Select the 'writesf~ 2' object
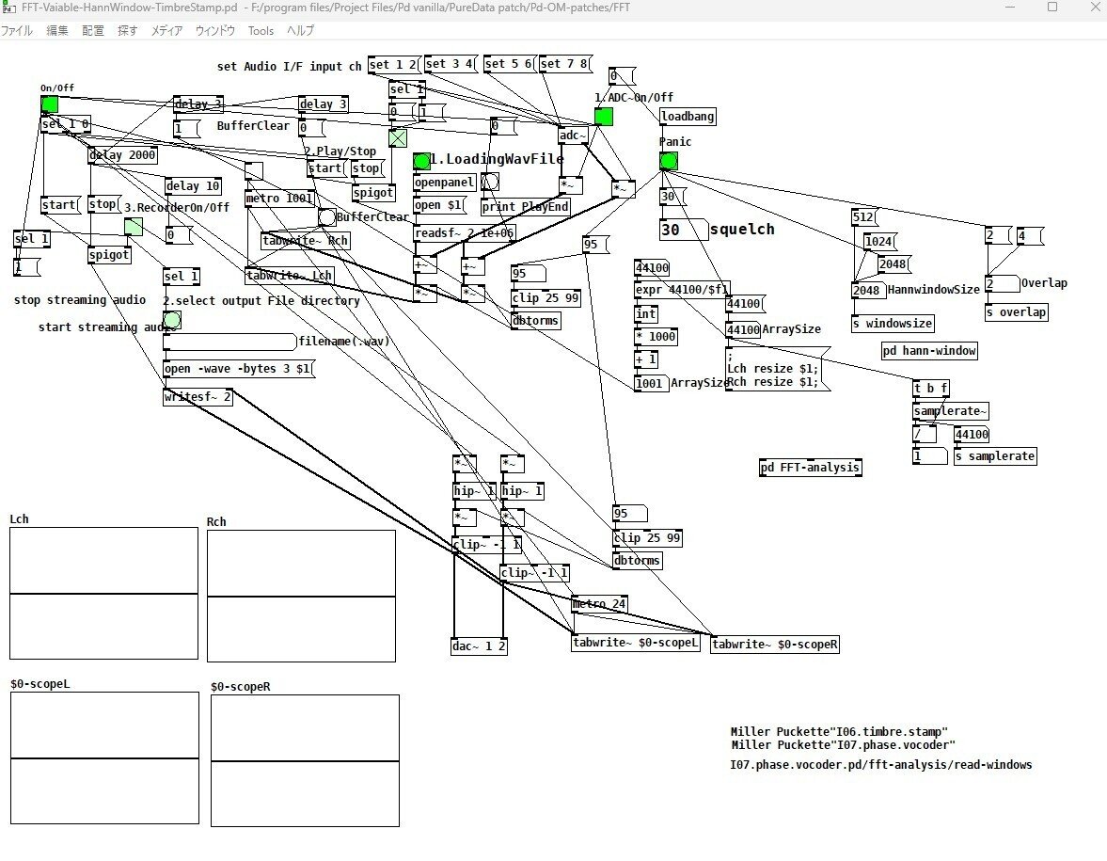This screenshot has width=1107, height=861. click(x=198, y=397)
